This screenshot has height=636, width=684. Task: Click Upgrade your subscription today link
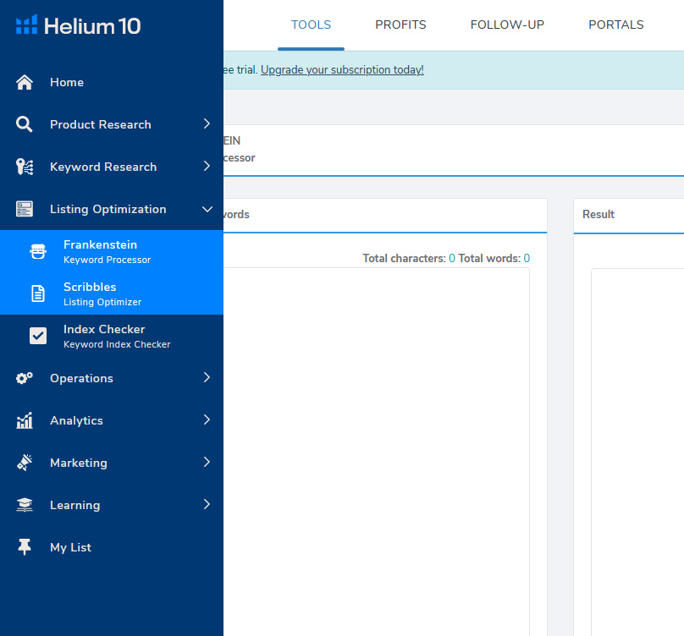pyautogui.click(x=342, y=69)
